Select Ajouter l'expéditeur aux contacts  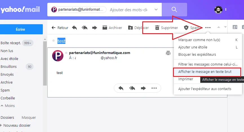point(208,89)
